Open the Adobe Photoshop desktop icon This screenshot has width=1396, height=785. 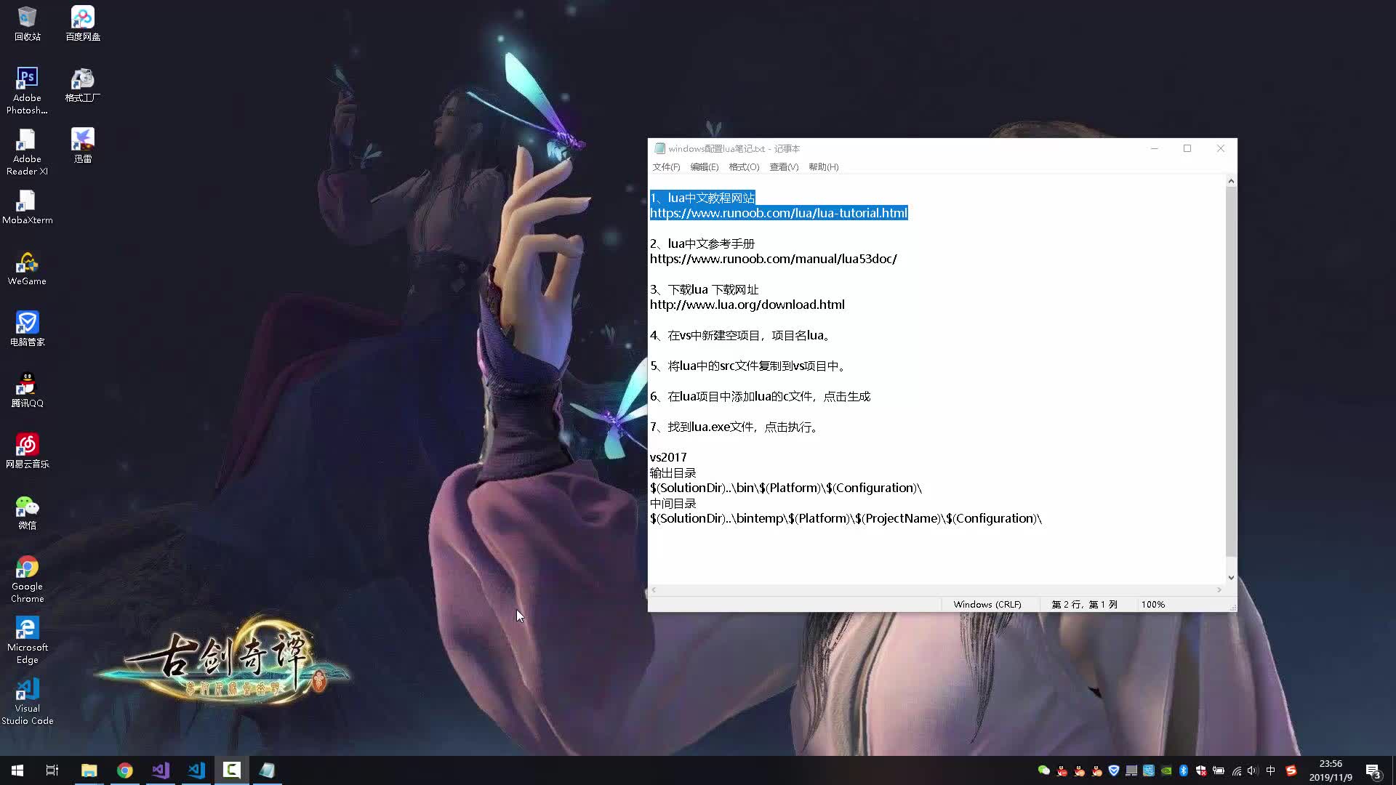click(27, 78)
